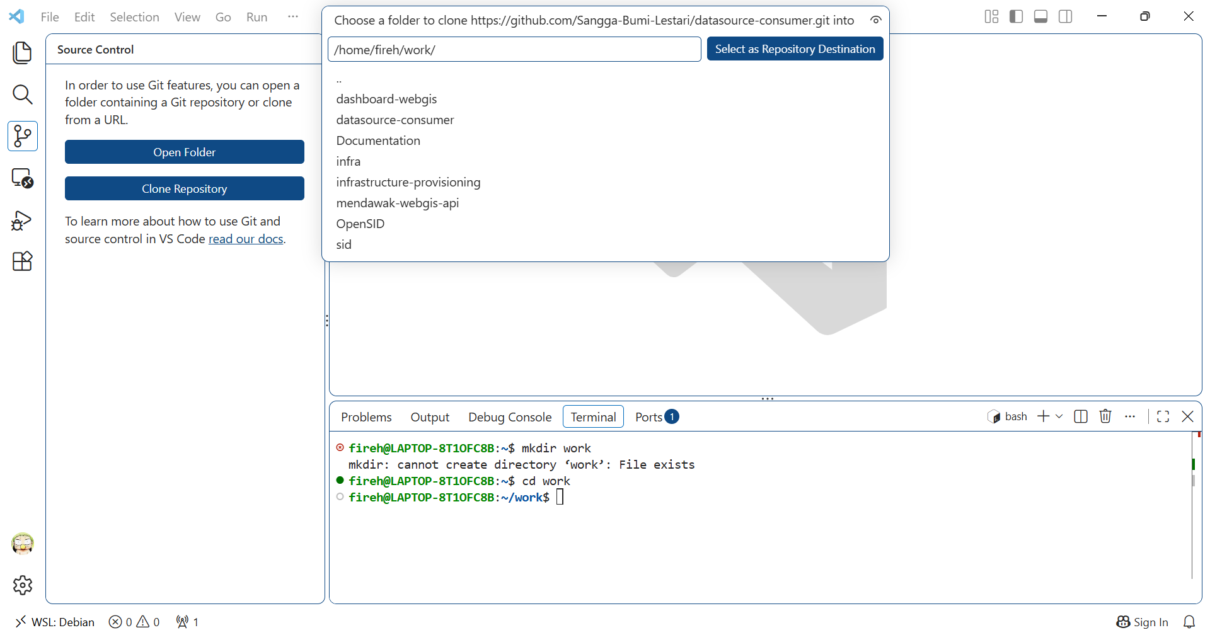Viewport: 1210px width, 635px height.
Task: Click the VS Code logo icon
Action: tap(17, 16)
